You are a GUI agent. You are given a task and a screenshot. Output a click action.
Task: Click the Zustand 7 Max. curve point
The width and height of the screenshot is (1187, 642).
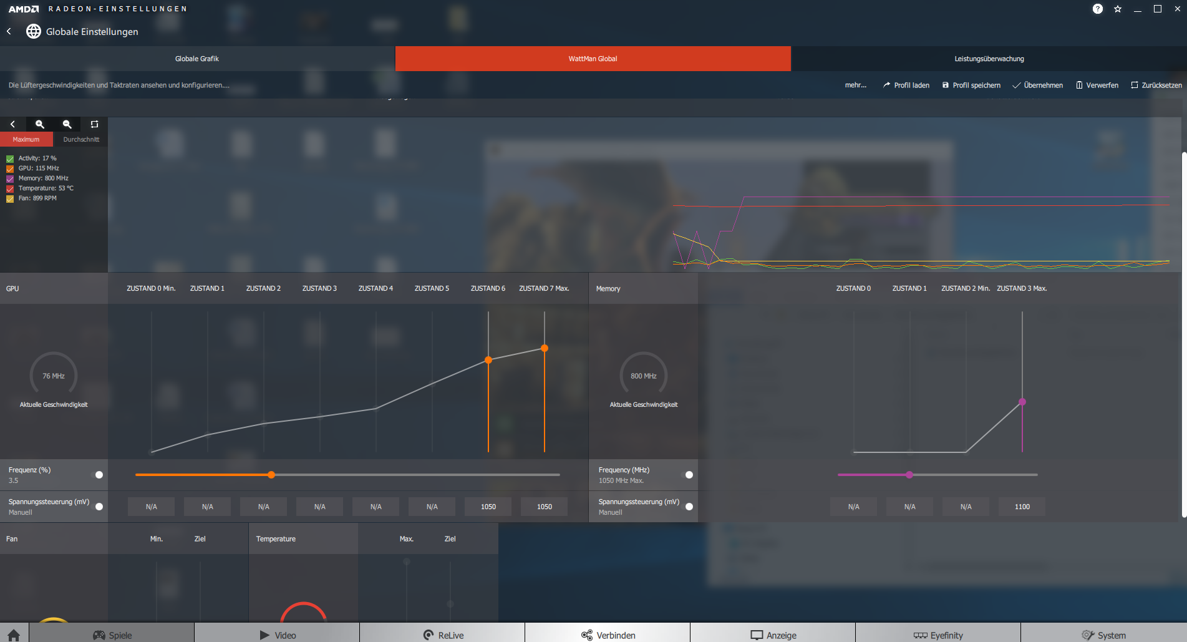coord(545,348)
